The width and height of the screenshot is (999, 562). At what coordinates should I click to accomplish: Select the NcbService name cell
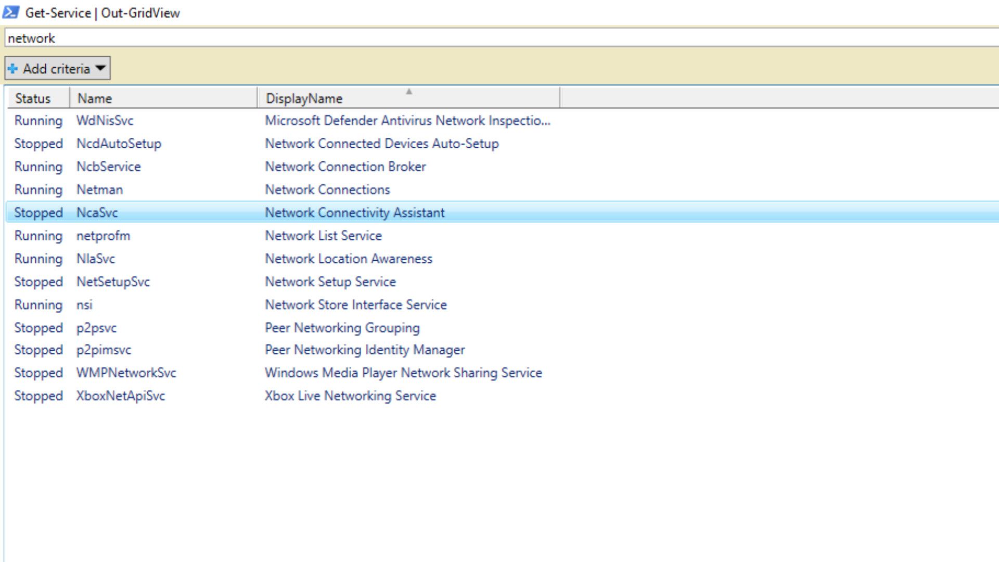pos(109,167)
